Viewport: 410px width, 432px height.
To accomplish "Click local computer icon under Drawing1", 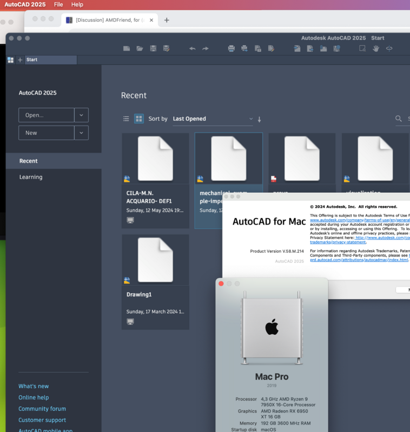I will tap(130, 321).
